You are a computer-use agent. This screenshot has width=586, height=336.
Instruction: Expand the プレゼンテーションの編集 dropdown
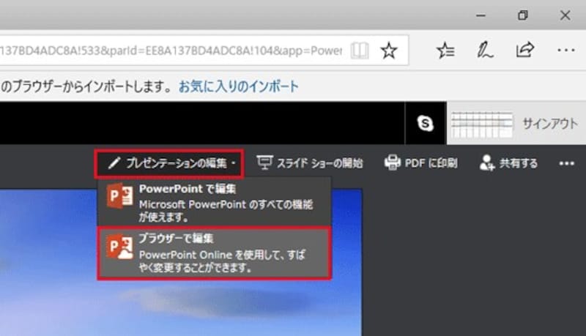171,163
